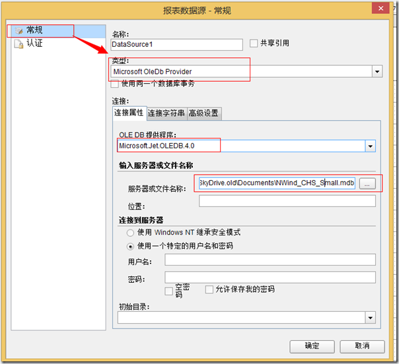
Task: Click the 用户名 input field
Action: coord(270,260)
